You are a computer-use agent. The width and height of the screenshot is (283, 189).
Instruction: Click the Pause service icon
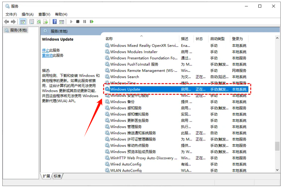click(85, 22)
